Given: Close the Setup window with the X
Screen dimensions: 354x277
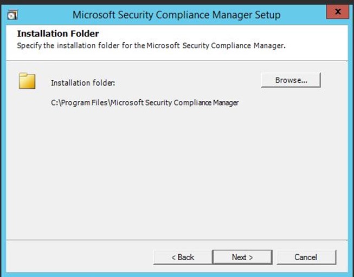Looking at the screenshot, I should click(338, 12).
